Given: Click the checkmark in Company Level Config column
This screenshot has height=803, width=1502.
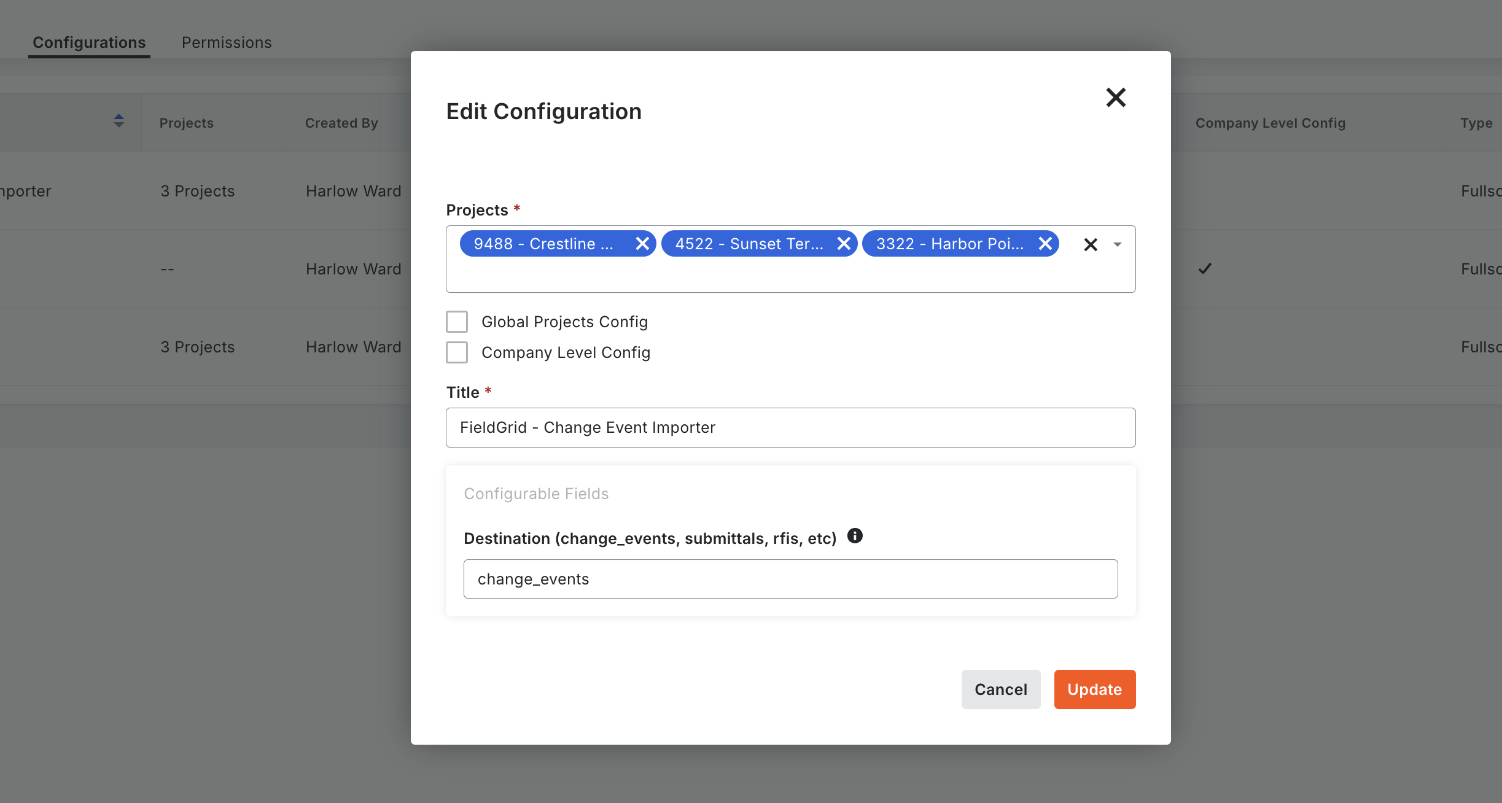Looking at the screenshot, I should tap(1204, 268).
